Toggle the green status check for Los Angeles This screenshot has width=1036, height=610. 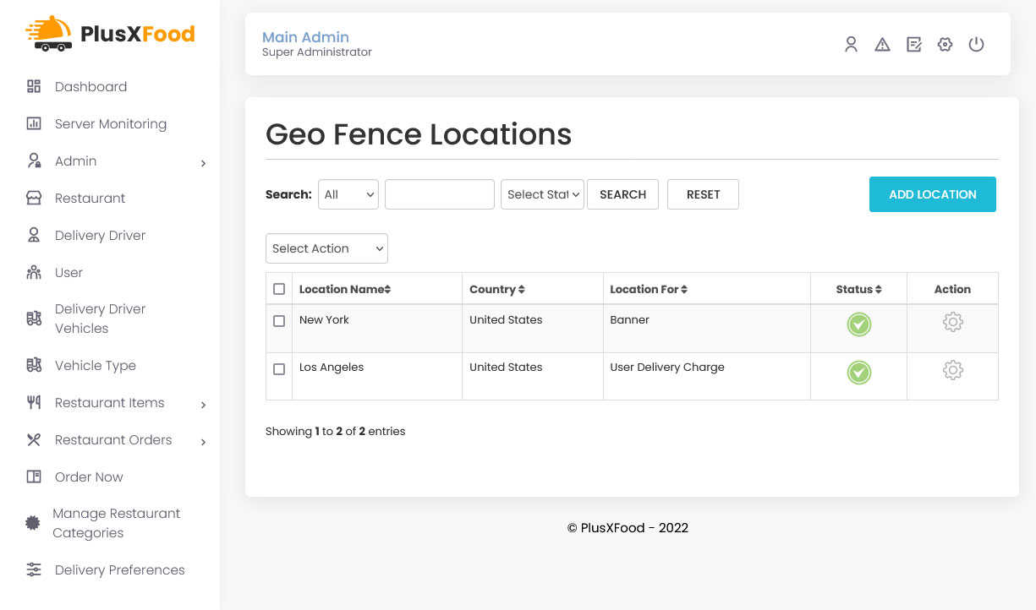tap(859, 373)
